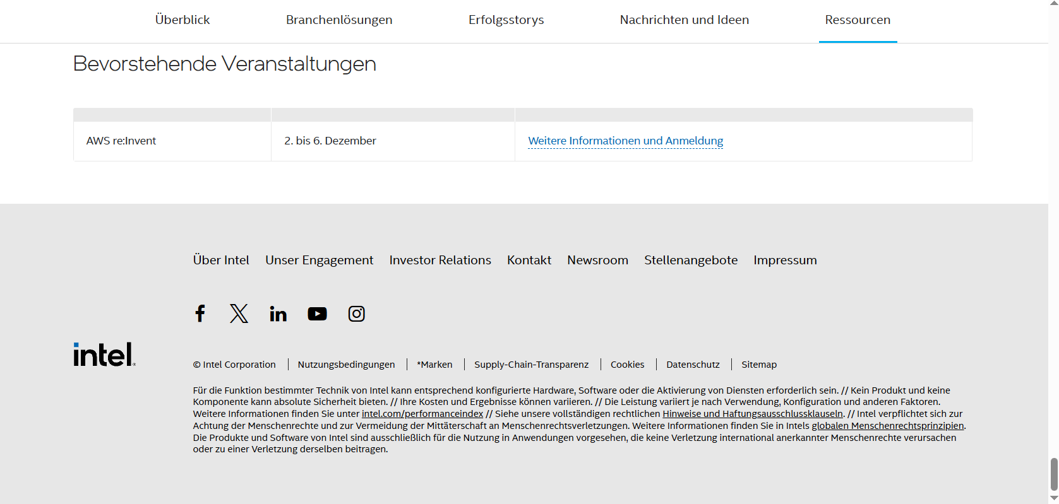
Task: Click the '2. bis 6. Dezember' cell
Action: click(x=393, y=141)
